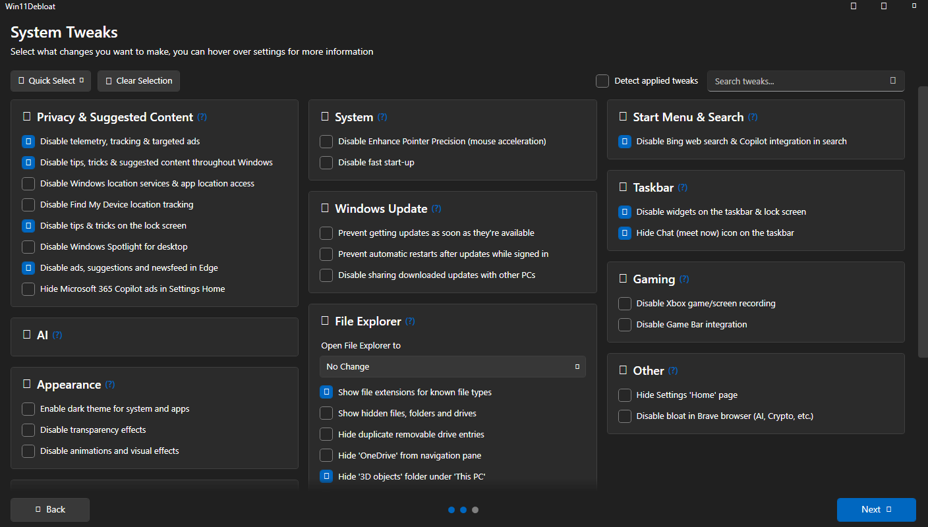Toggle Detect applied tweaks checkbox
The height and width of the screenshot is (527, 928).
(x=602, y=81)
